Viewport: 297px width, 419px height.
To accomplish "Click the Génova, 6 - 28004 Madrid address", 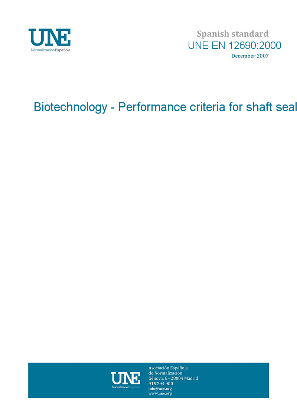I will coord(173,378).
